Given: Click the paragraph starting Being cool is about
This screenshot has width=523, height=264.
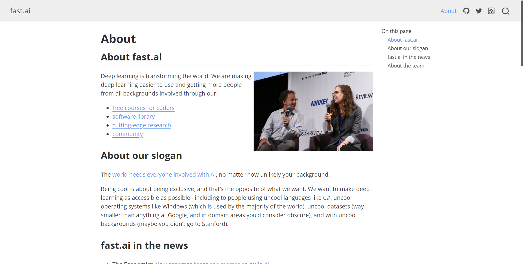Looking at the screenshot, I should pos(236,207).
